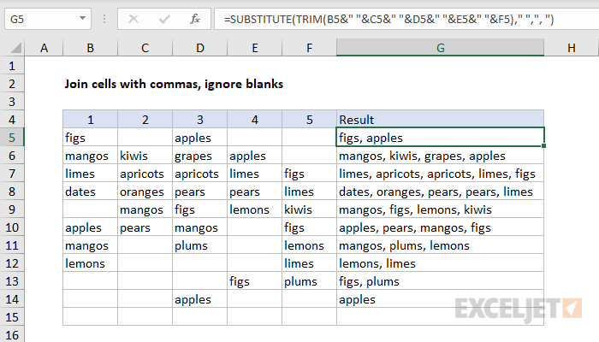599x342 pixels.
Task: Select row 12 header
Action: (12, 263)
